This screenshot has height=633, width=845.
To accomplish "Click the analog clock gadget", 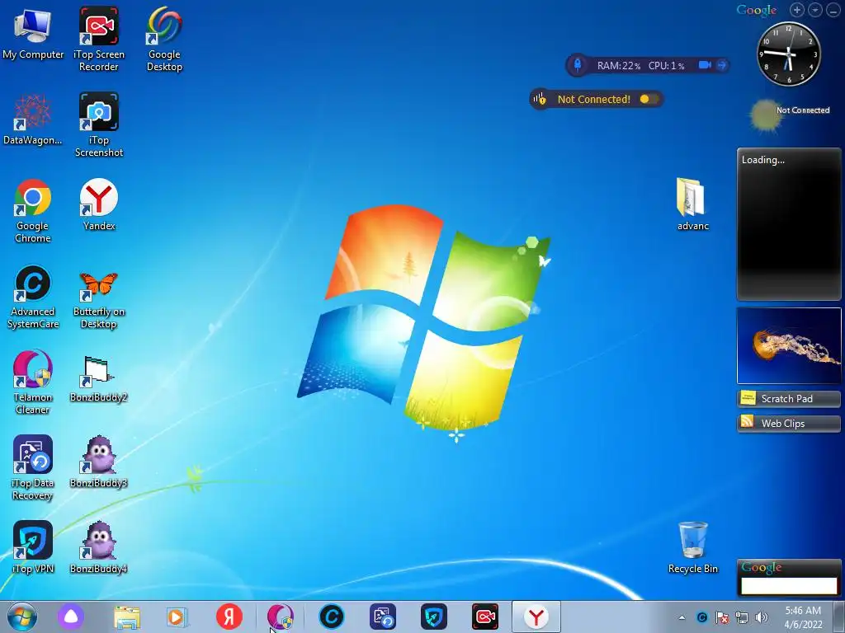I will [788, 54].
